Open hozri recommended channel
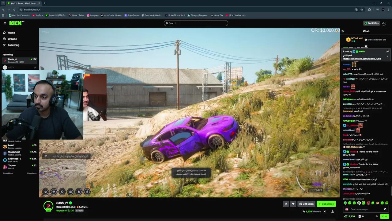The width and height of the screenshot is (392, 221). 20,146
